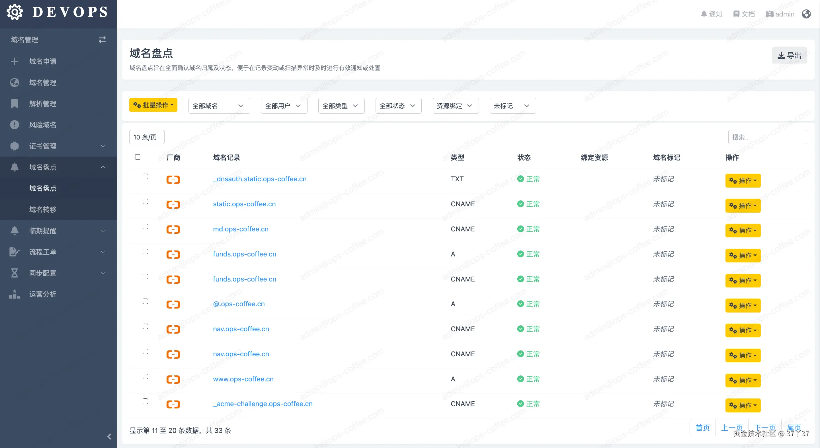Toggle the select-all checkbox in the table header

[138, 157]
